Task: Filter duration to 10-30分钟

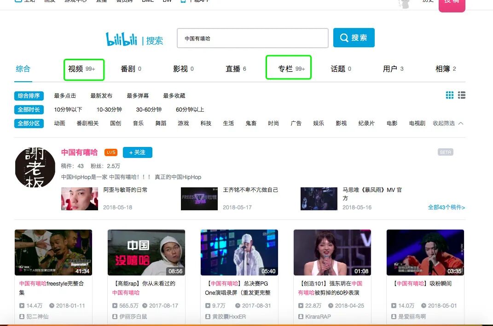Action: [x=109, y=109]
